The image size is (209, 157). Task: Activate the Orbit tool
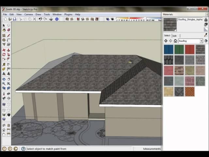[x=4, y=79]
